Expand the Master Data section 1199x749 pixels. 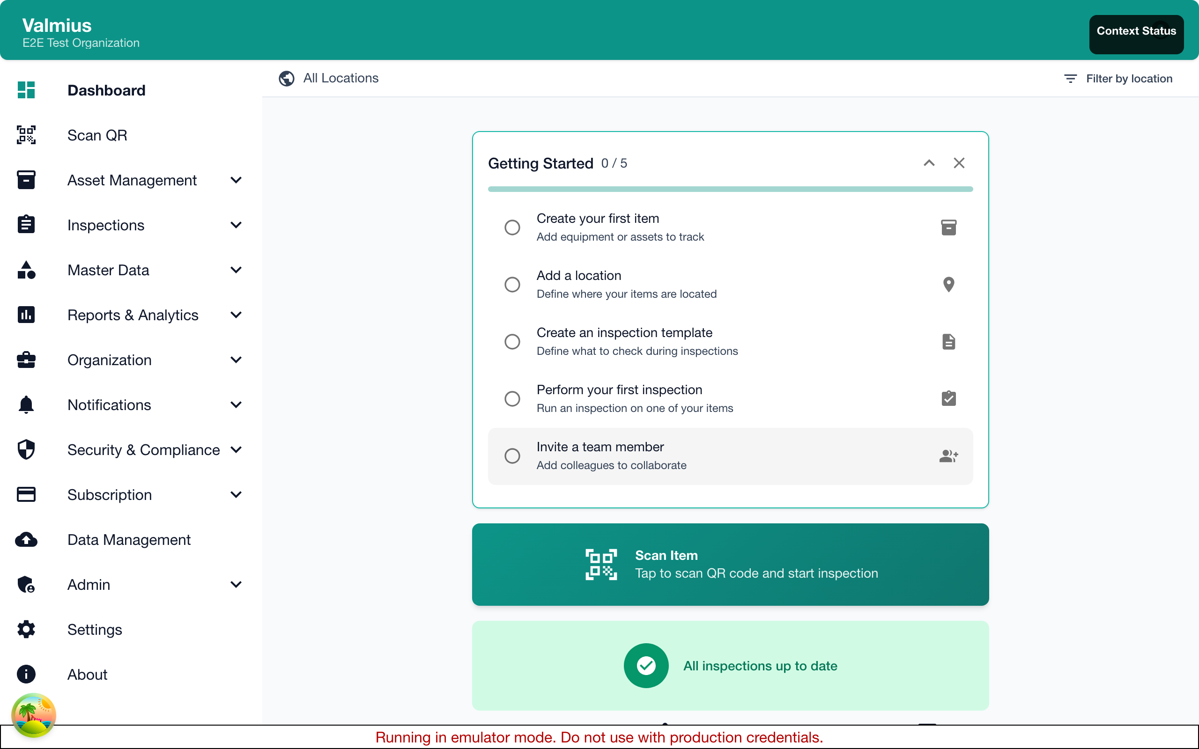click(237, 270)
